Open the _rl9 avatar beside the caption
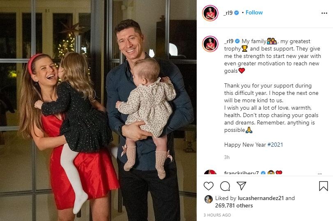The image size is (333, 221). coord(210,44)
